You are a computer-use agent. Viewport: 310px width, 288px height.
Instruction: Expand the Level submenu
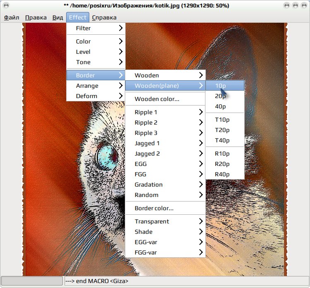click(x=96, y=52)
